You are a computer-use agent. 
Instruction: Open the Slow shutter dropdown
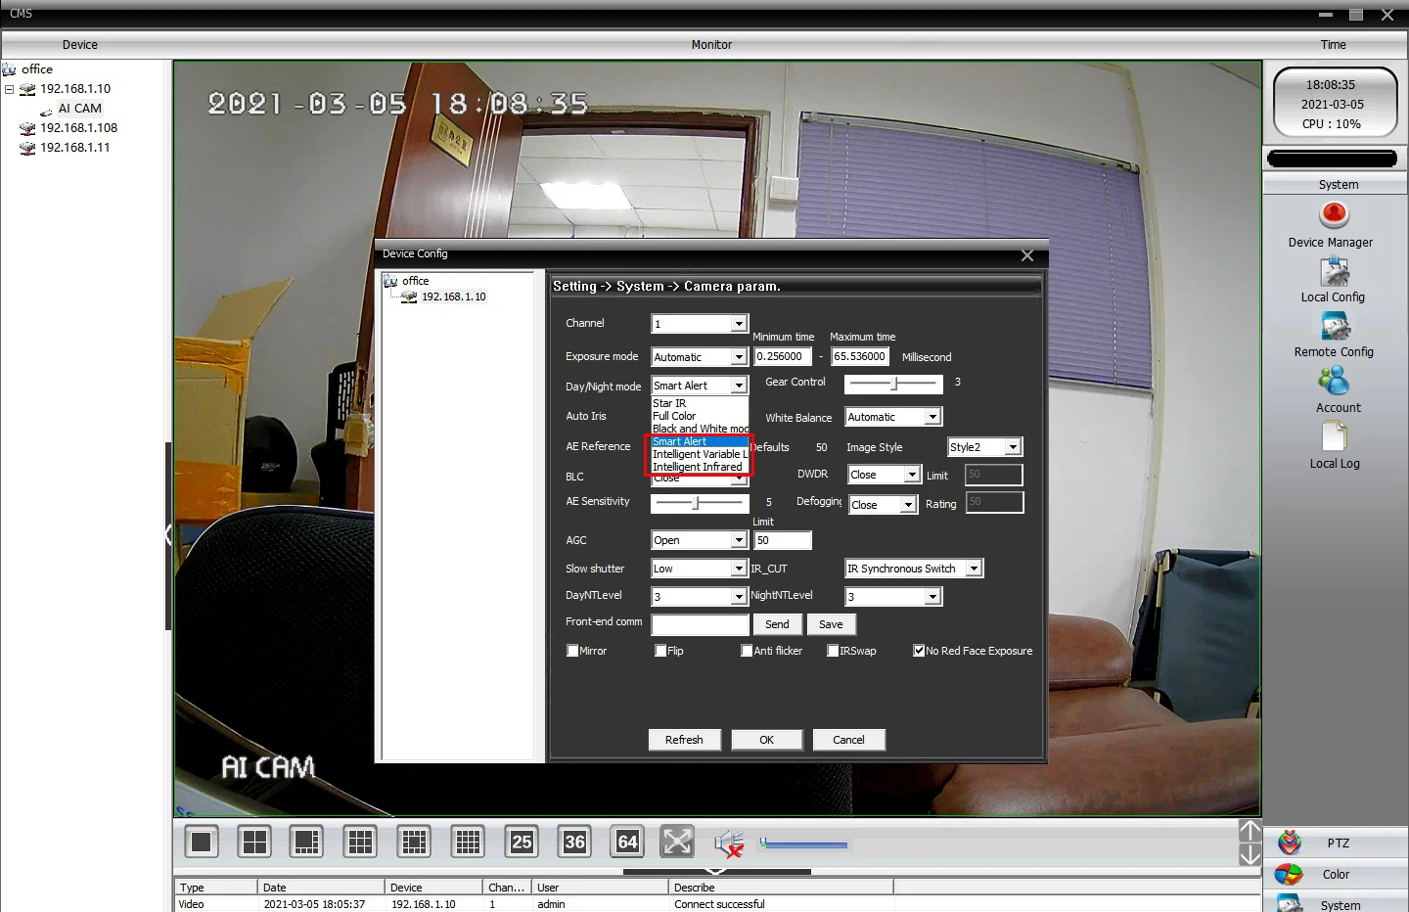700,569
